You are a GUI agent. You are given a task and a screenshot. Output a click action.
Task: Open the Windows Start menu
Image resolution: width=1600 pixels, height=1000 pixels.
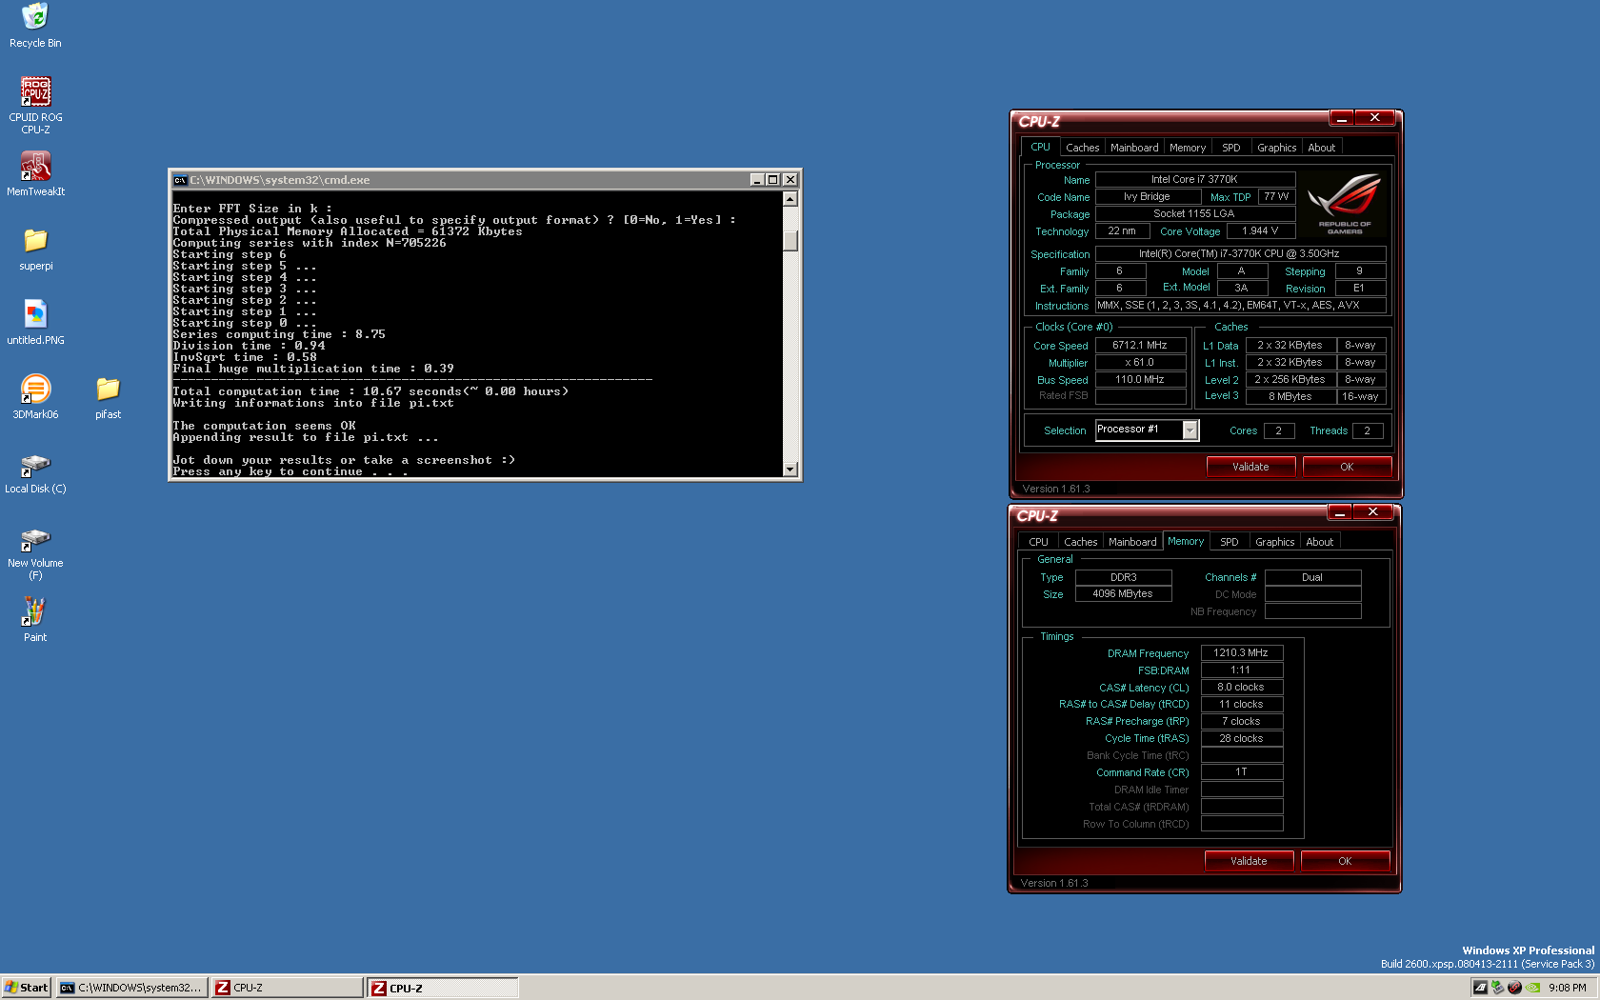click(27, 988)
